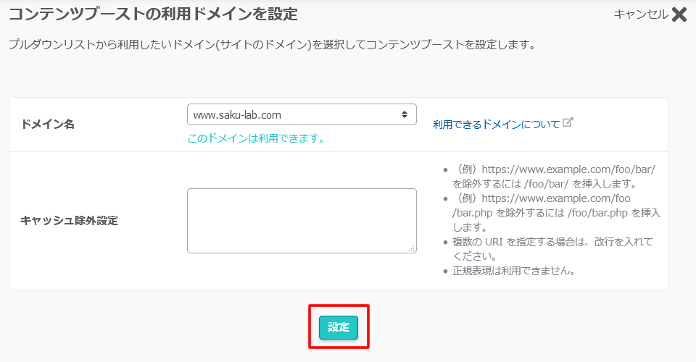Viewport: 696px width, 362px height.
Task: Click the 正規表現は利用できません。 note
Action: tap(514, 271)
